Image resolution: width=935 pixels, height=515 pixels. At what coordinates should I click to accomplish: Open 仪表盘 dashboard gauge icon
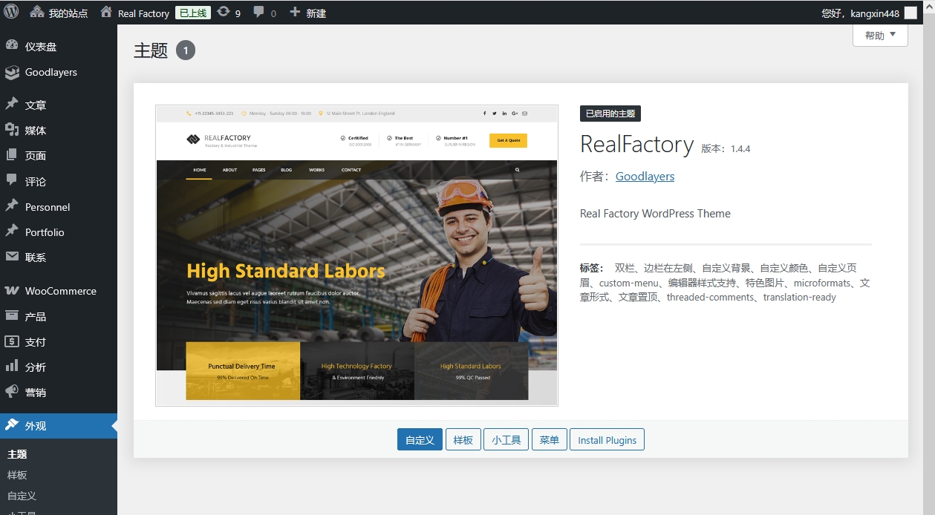12,46
